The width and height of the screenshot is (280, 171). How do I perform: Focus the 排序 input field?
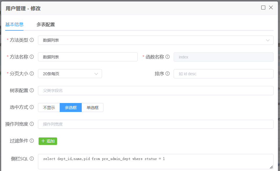[223, 74]
